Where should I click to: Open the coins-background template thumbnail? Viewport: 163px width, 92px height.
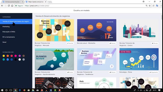click(139, 83)
